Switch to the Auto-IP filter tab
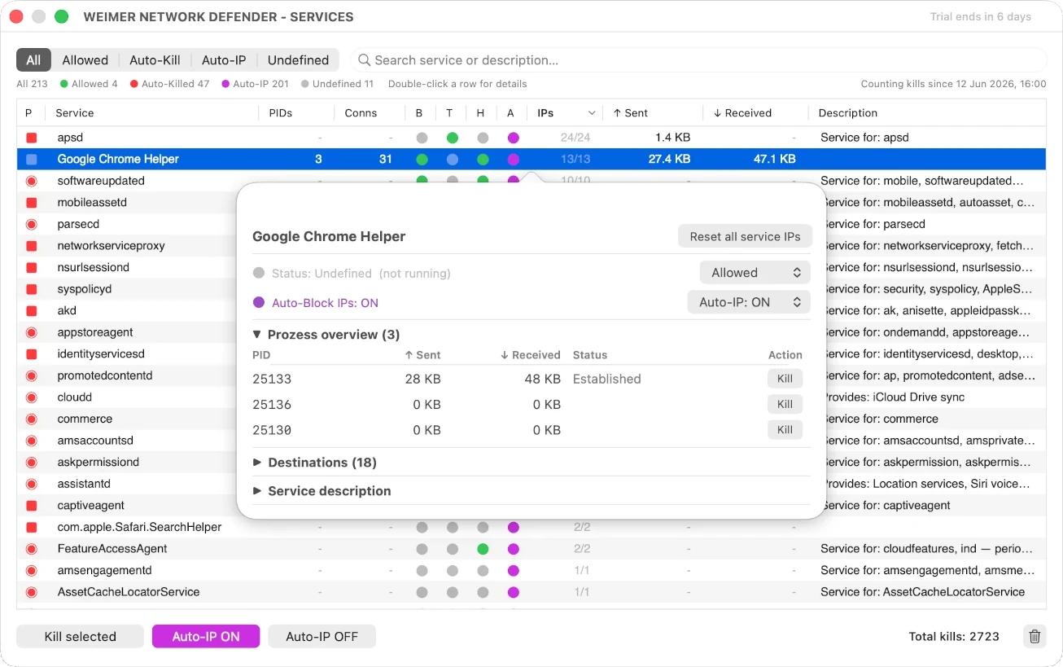 tap(224, 60)
